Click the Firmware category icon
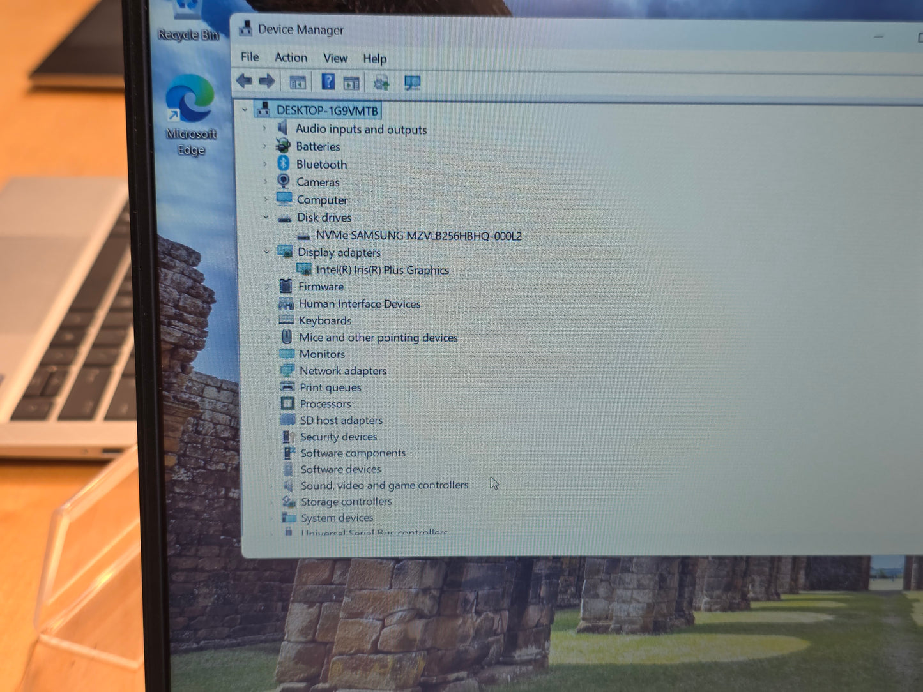This screenshot has height=692, width=923. pos(286,285)
